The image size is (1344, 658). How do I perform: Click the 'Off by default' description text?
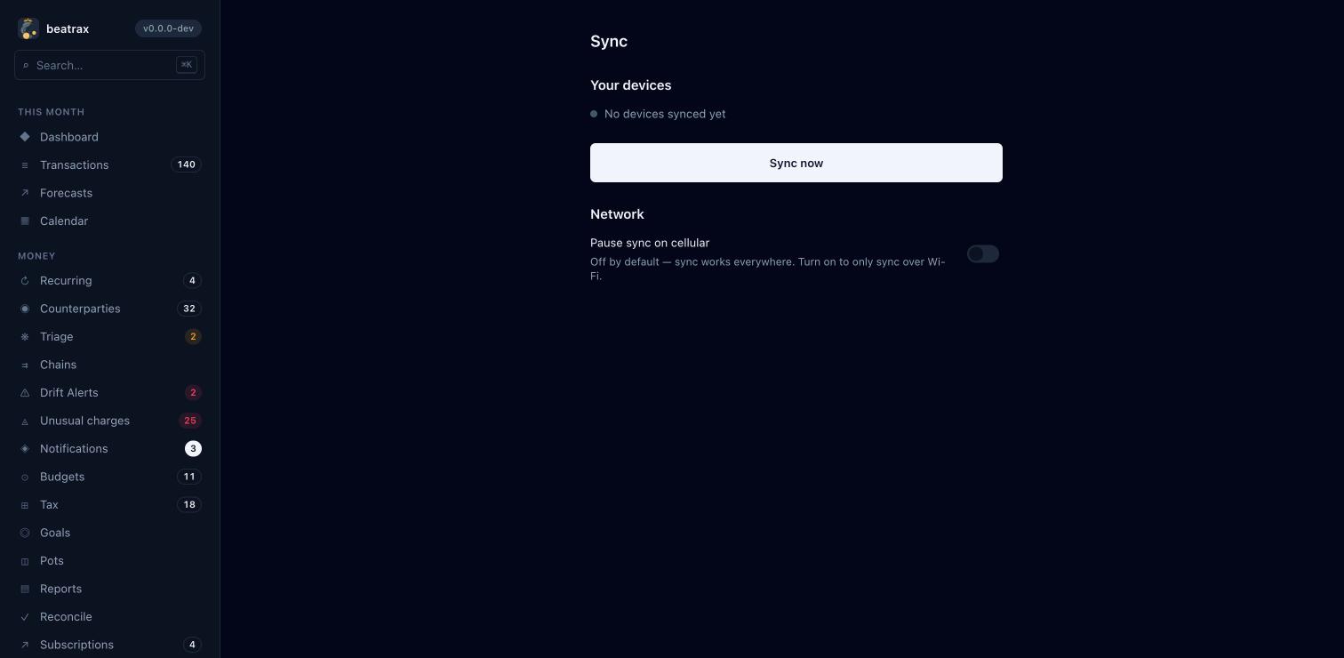pyautogui.click(x=768, y=269)
